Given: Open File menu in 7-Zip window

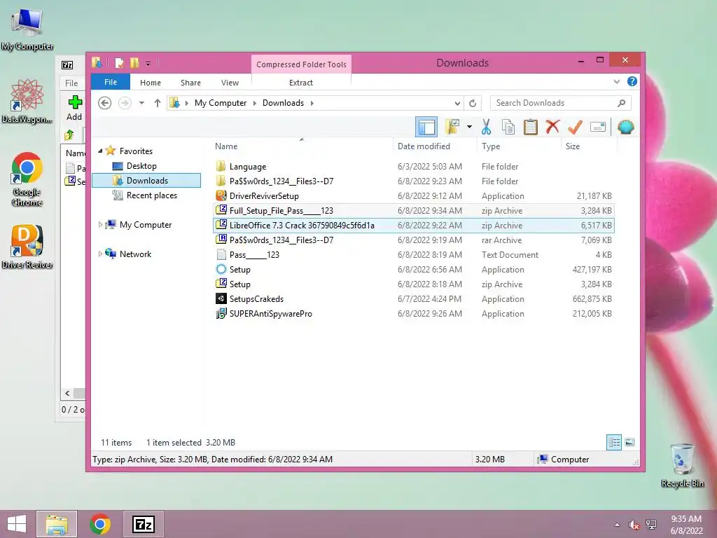Looking at the screenshot, I should tap(71, 83).
